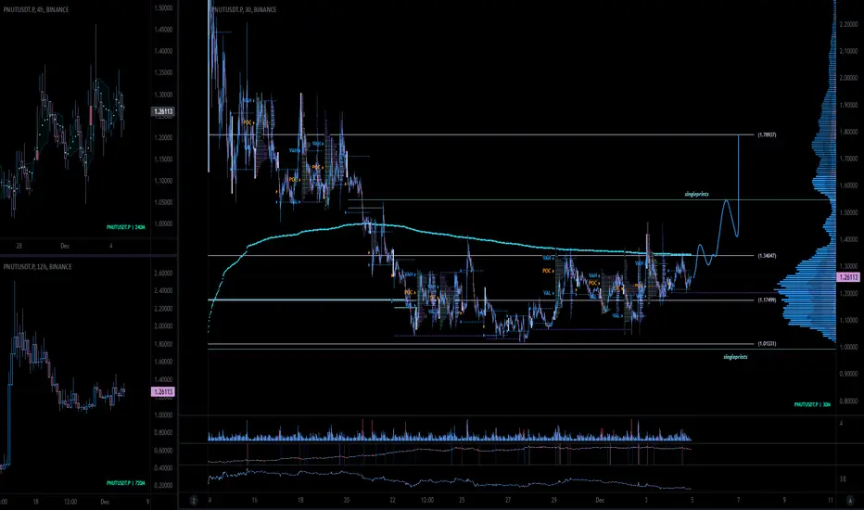Select the singleprints label near 1.55
This screenshot has width=864, height=510.
pyautogui.click(x=696, y=194)
